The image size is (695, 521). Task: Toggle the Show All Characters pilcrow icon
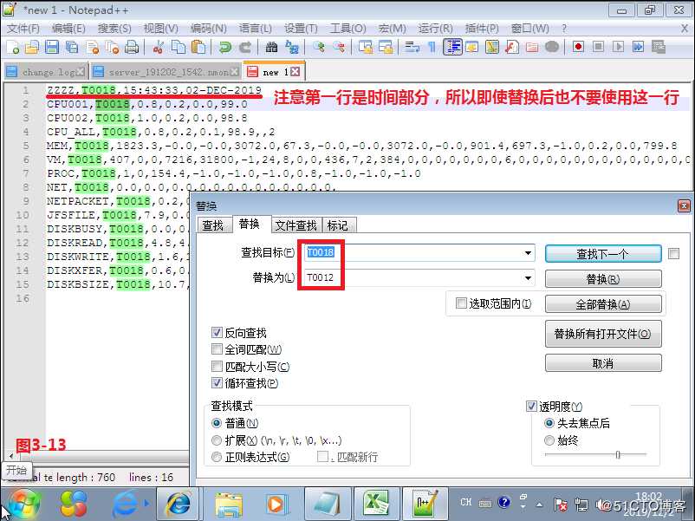tap(432, 47)
